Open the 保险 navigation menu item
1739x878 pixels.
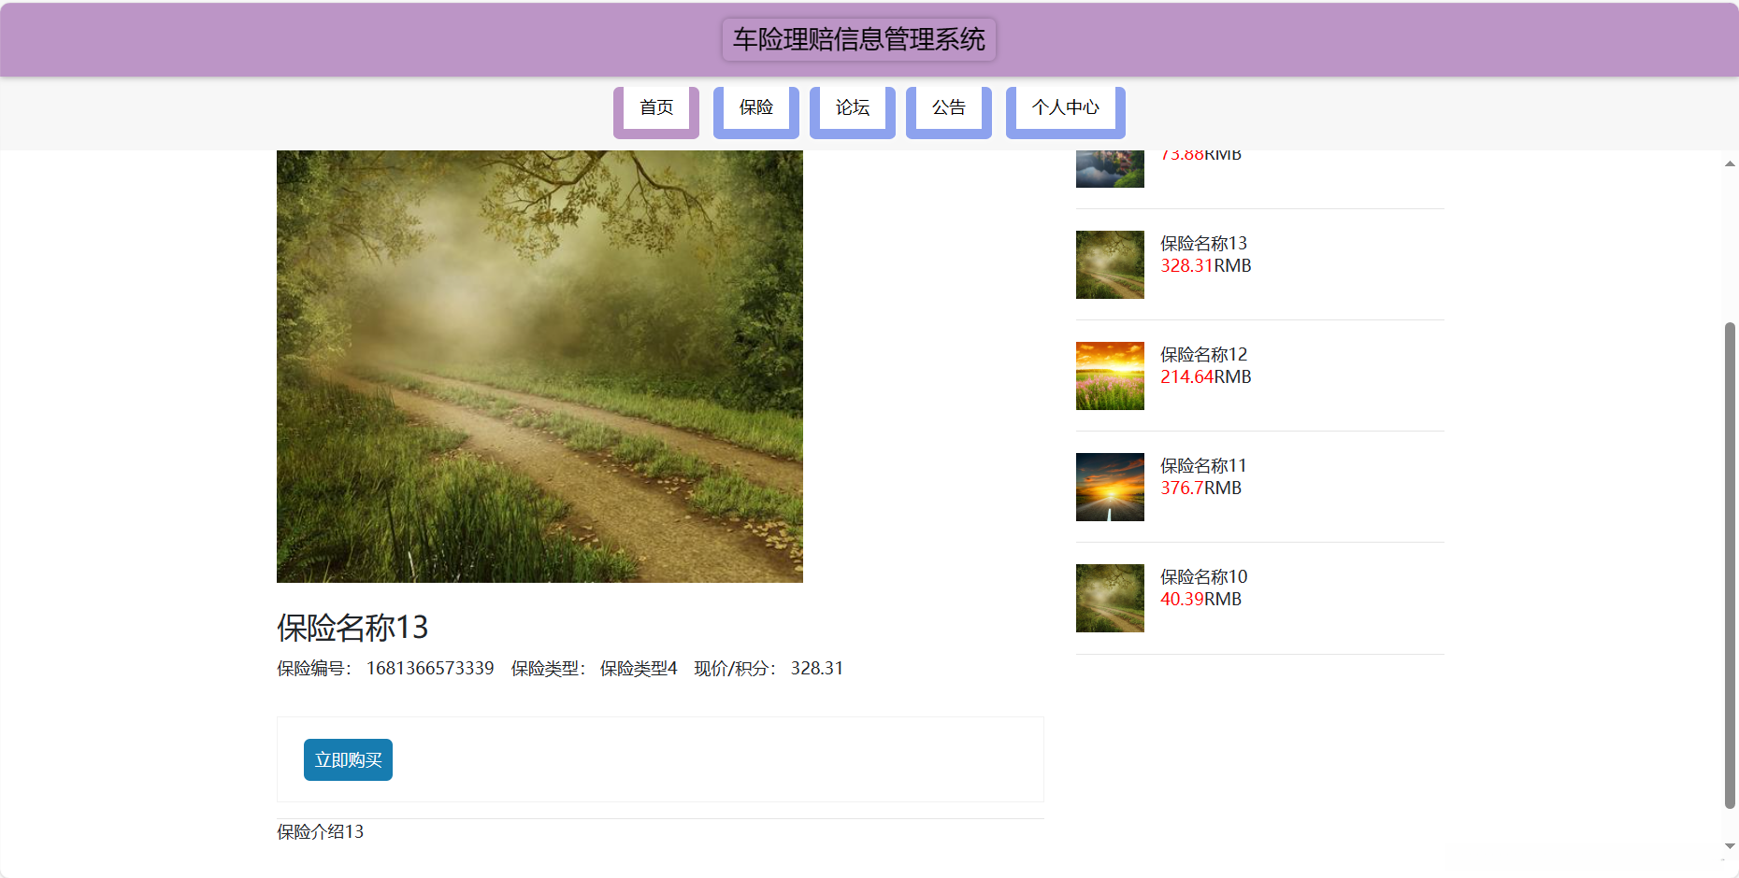(x=755, y=107)
